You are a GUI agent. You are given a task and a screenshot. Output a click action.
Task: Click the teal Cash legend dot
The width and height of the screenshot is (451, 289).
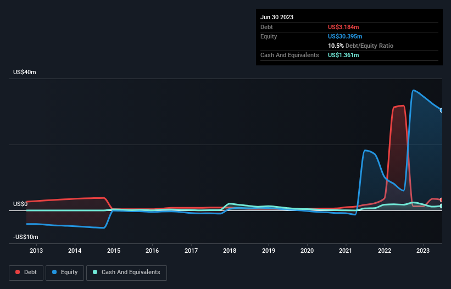pos(95,272)
